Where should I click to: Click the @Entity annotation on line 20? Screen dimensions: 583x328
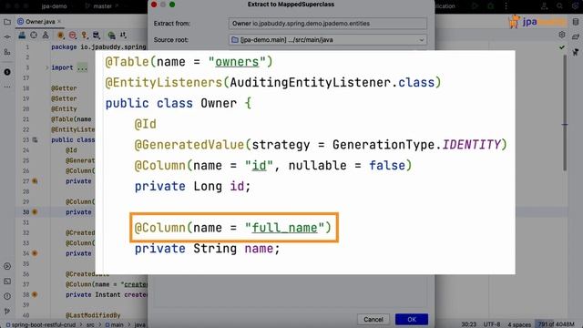point(64,109)
